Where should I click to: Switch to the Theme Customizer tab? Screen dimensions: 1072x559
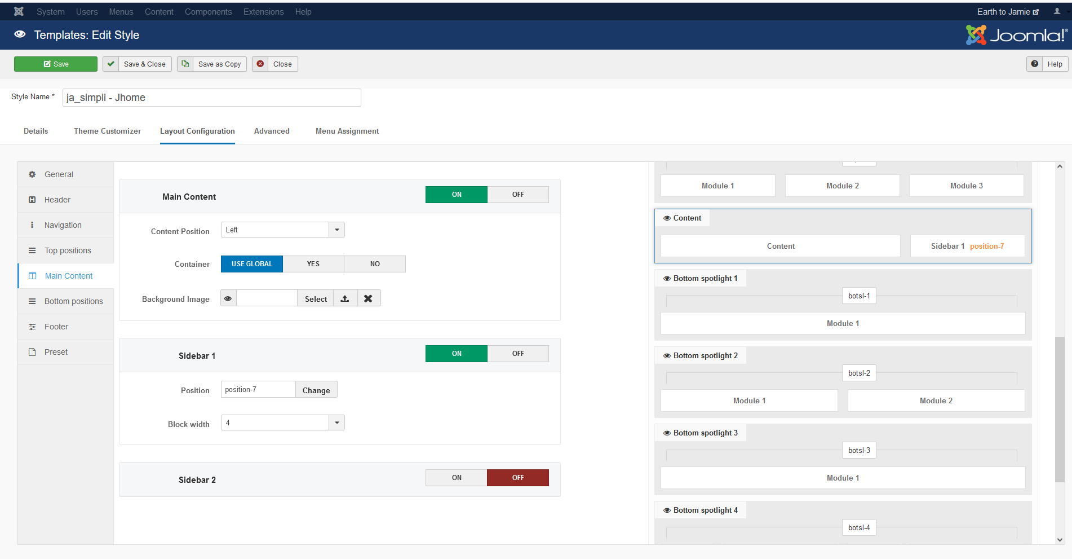click(x=108, y=131)
